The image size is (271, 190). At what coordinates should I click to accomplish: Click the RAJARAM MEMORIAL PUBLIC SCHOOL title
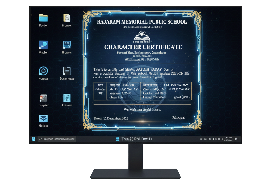click(x=142, y=22)
